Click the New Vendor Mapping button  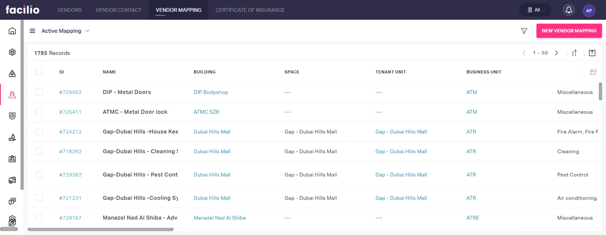(569, 31)
